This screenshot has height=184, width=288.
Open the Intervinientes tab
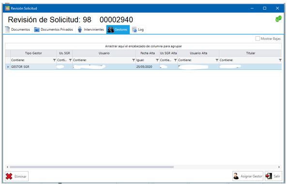91,29
